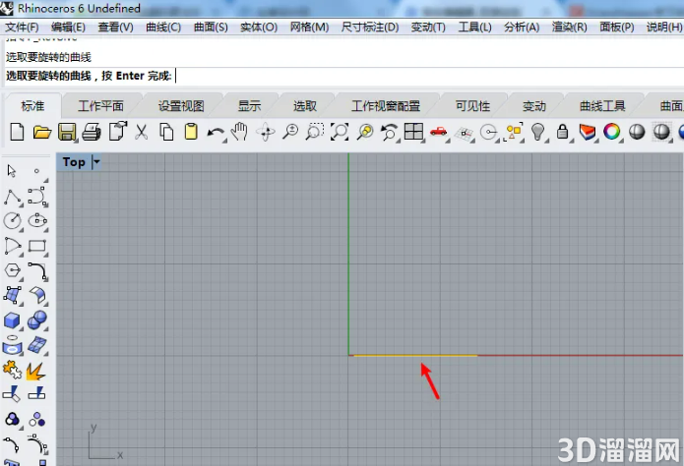The width and height of the screenshot is (684, 466).
Task: Open the 曲面(S) menu
Action: [211, 27]
